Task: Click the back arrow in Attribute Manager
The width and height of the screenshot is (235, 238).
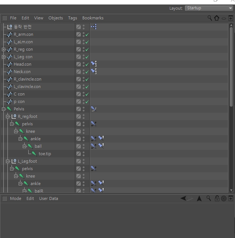Action: pos(183,198)
